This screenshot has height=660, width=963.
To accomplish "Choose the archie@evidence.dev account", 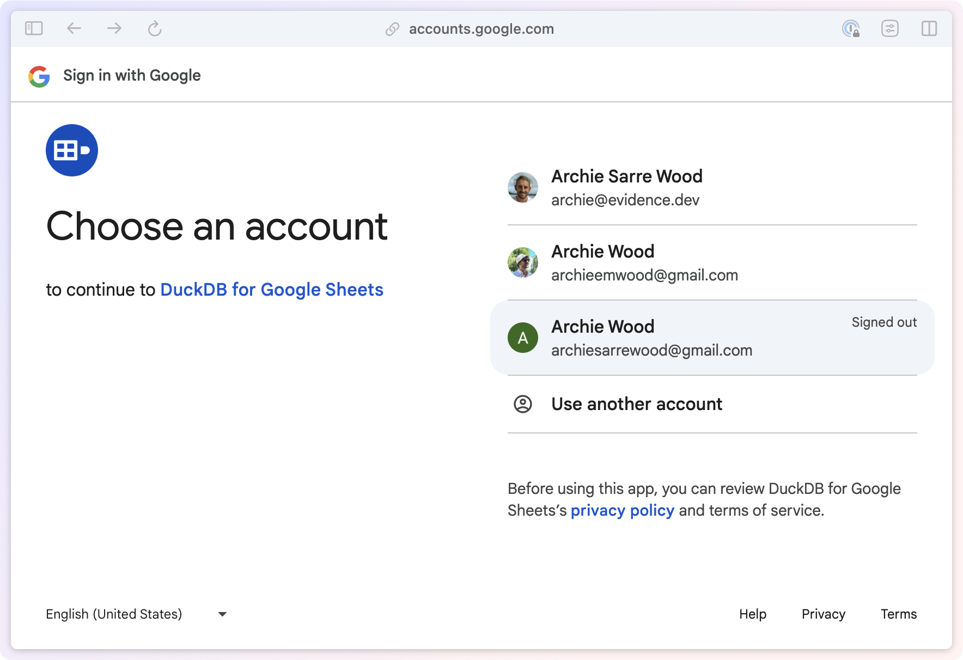I will [712, 187].
